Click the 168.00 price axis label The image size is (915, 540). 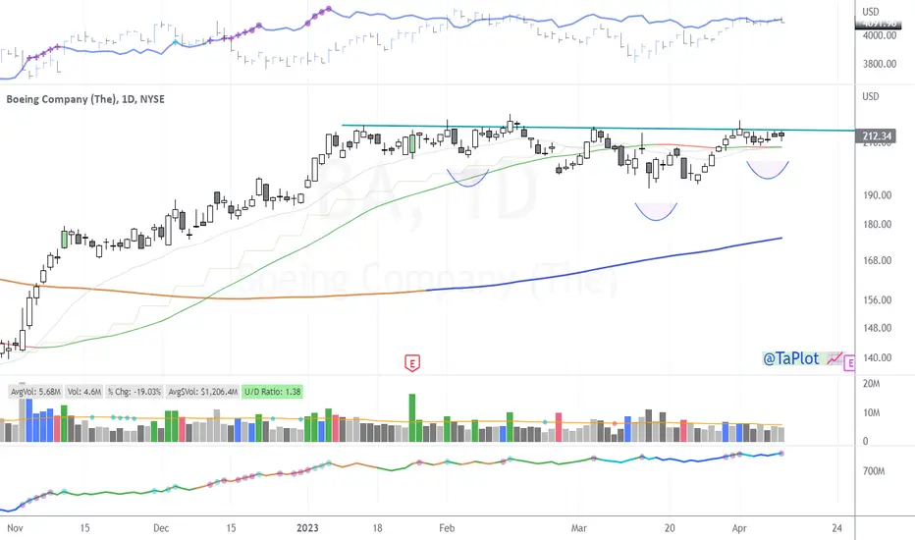(878, 260)
